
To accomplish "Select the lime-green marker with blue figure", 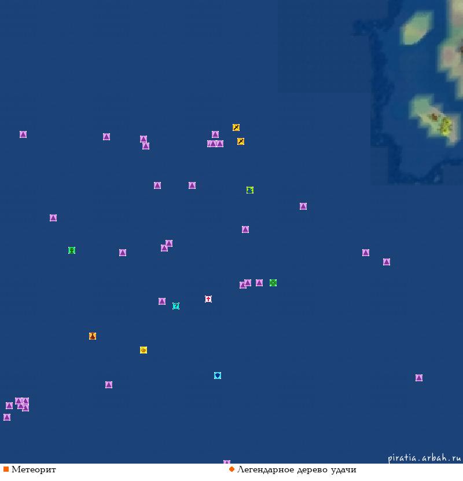I will click(x=250, y=190).
